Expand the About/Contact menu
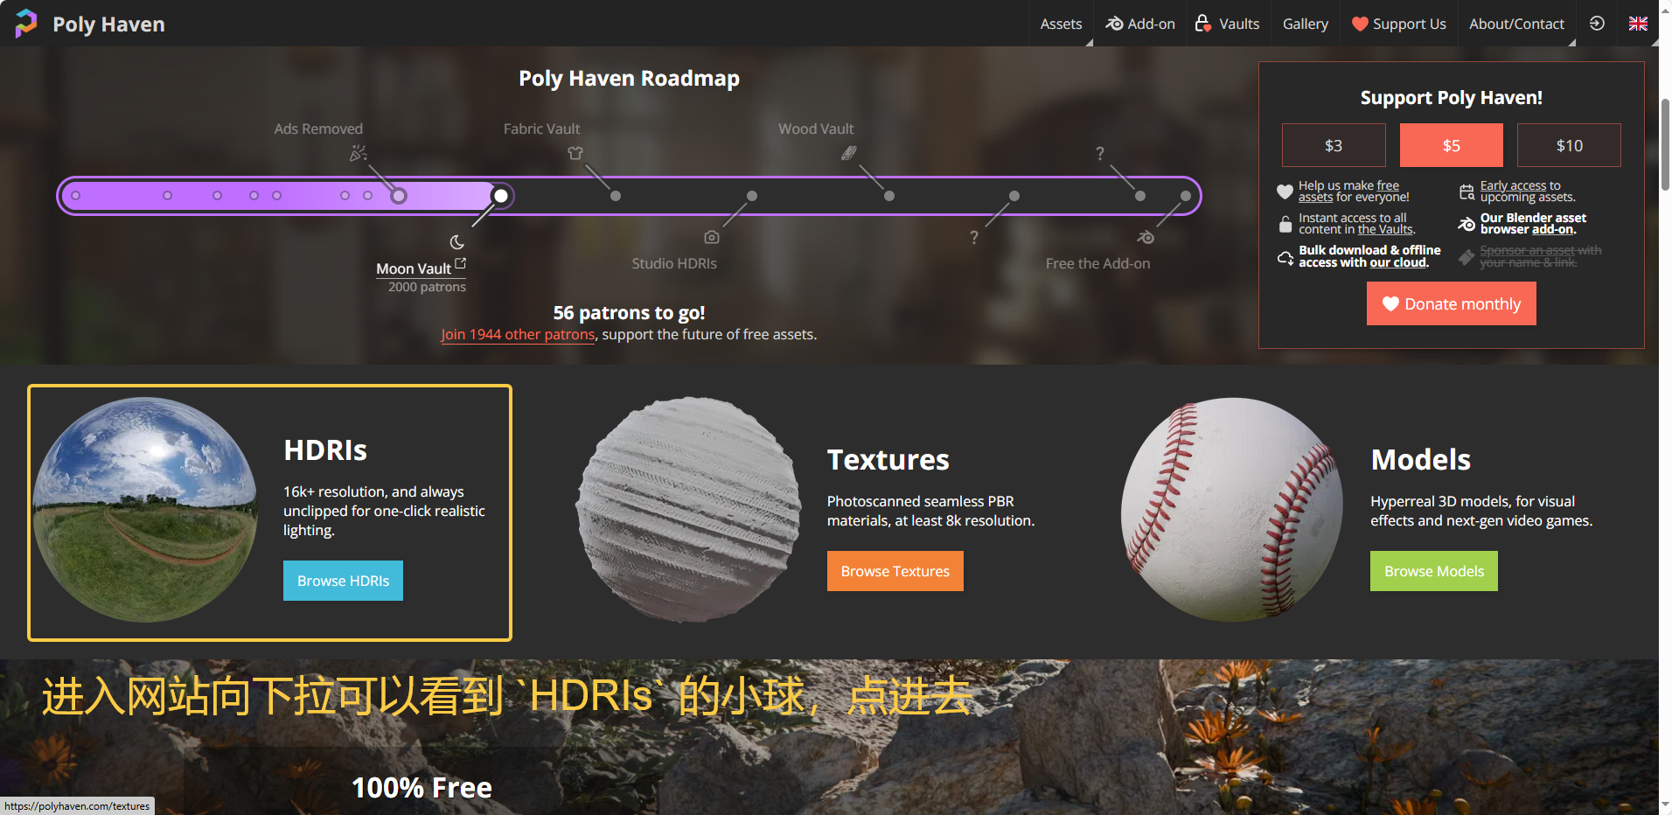 click(x=1516, y=24)
